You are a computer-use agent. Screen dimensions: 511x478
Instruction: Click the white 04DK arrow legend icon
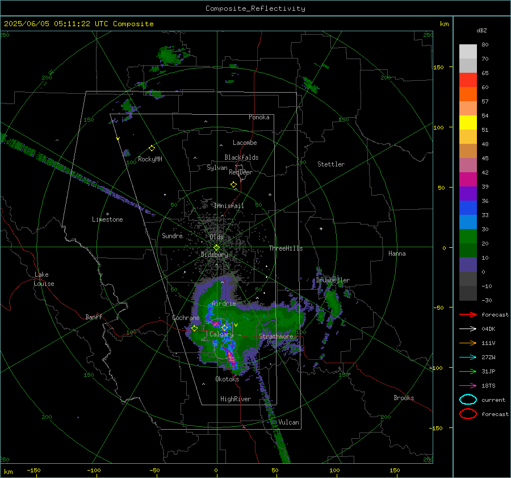pos(468,329)
